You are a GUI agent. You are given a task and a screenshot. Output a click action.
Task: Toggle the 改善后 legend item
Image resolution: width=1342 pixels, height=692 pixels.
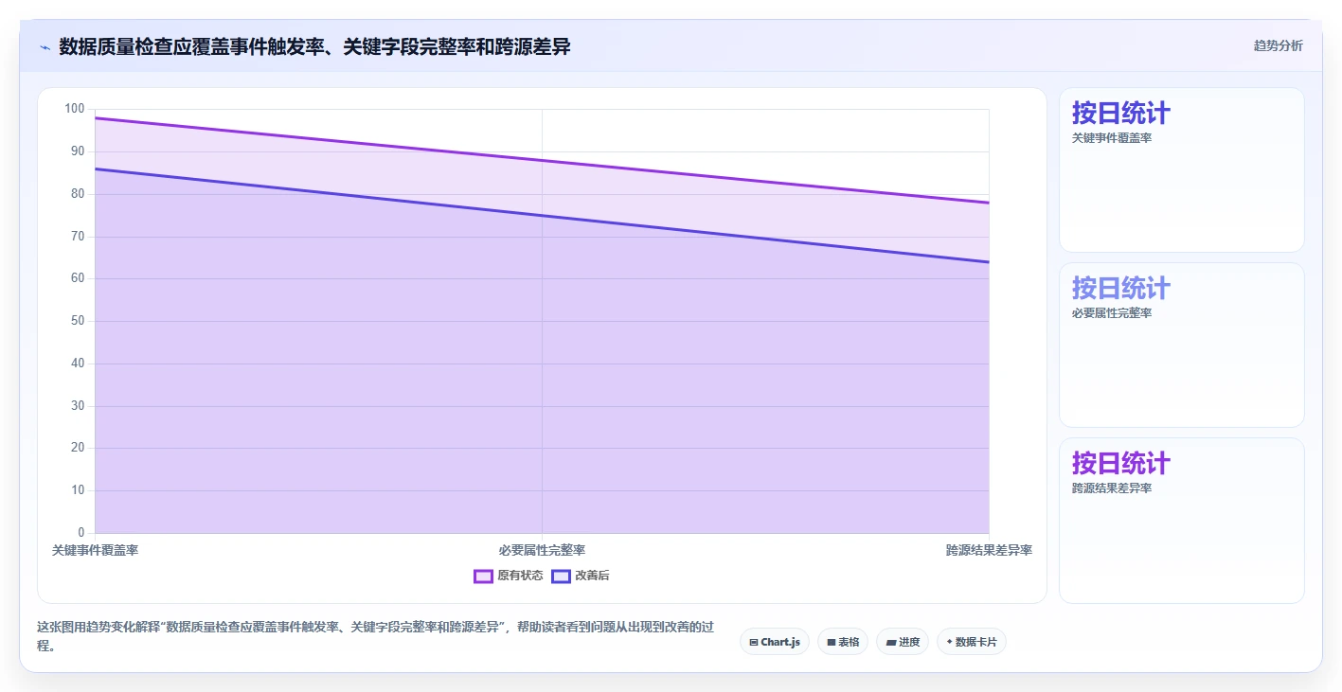(x=581, y=576)
